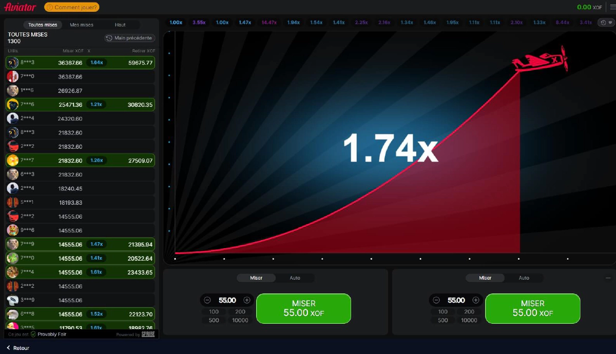Open 3.55x round in history bar
Image resolution: width=616 pixels, height=354 pixels.
coord(199,23)
